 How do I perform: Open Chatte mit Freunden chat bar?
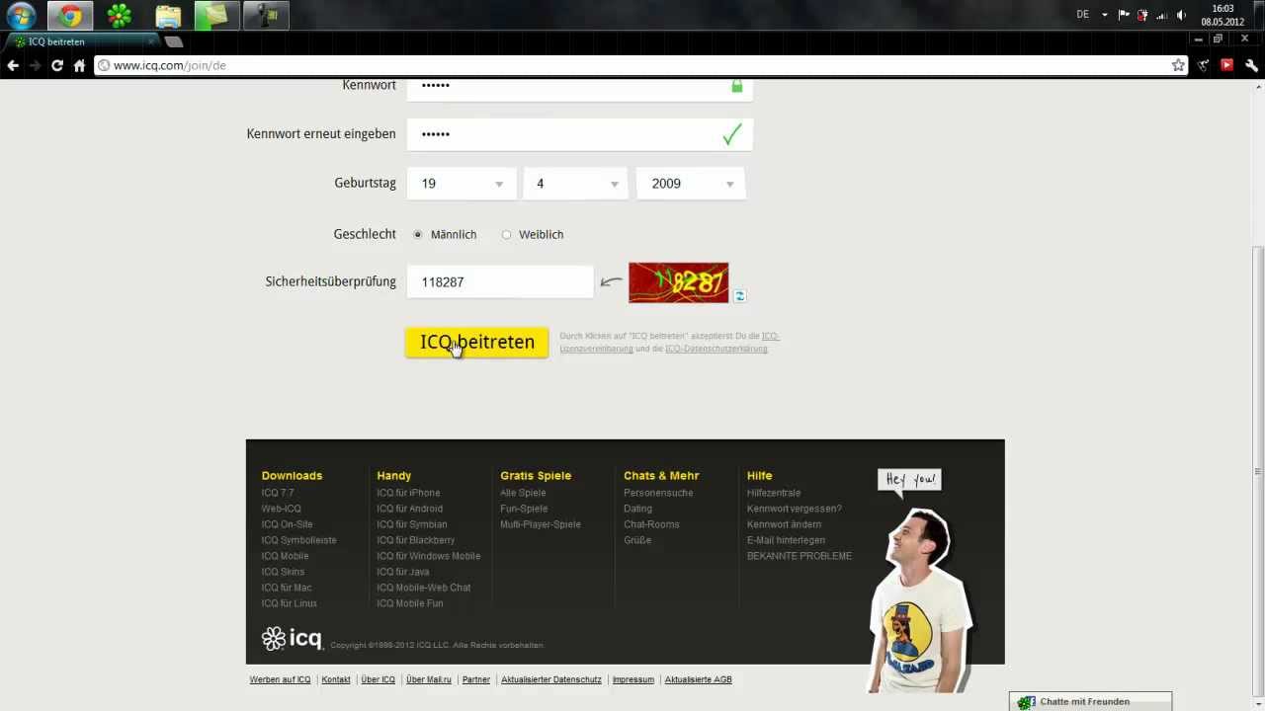[1090, 701]
